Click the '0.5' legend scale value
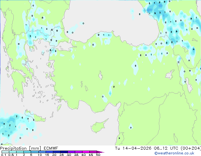 coord(11,155)
